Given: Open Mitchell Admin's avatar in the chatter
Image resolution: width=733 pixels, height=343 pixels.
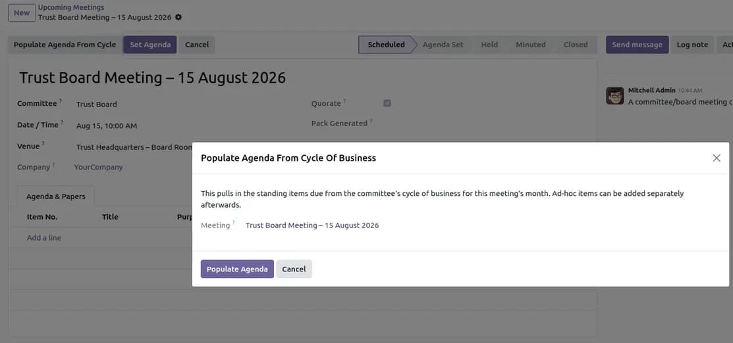Looking at the screenshot, I should (614, 96).
